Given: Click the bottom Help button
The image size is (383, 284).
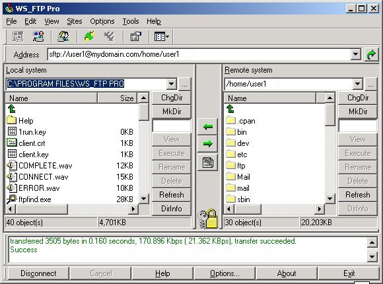Looking at the screenshot, I should pyautogui.click(x=162, y=273).
